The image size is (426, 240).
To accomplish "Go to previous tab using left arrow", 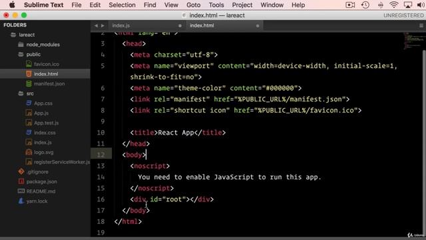I will [x=96, y=25].
